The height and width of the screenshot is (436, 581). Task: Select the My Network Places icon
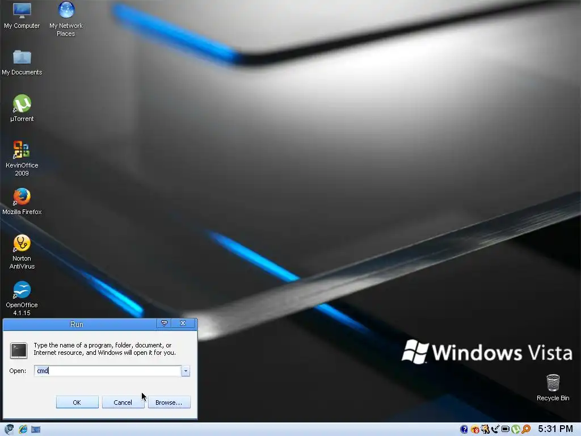(x=66, y=19)
